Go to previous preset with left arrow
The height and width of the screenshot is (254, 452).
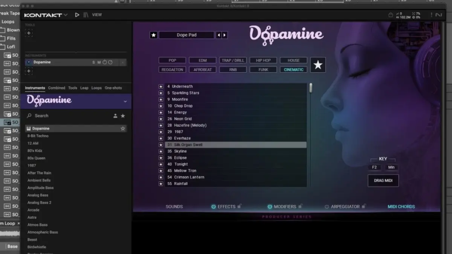[219, 35]
